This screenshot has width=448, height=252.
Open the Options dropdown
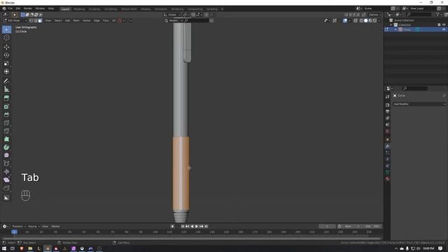[374, 15]
